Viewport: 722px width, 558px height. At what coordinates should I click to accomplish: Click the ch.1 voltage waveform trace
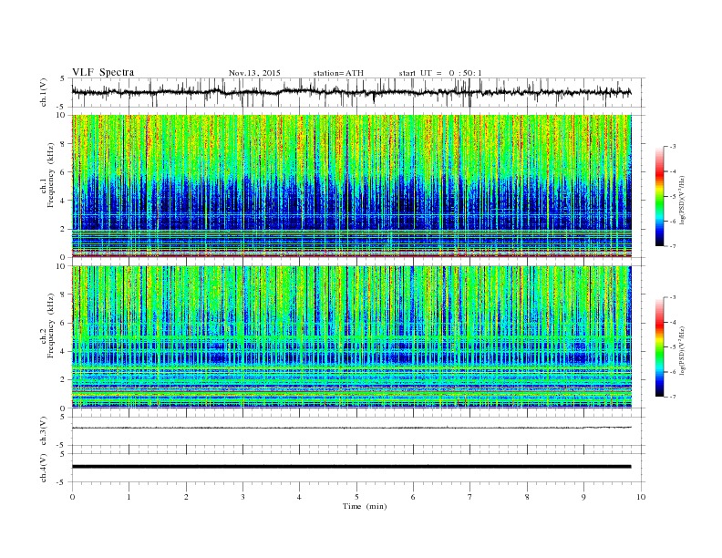point(351,92)
